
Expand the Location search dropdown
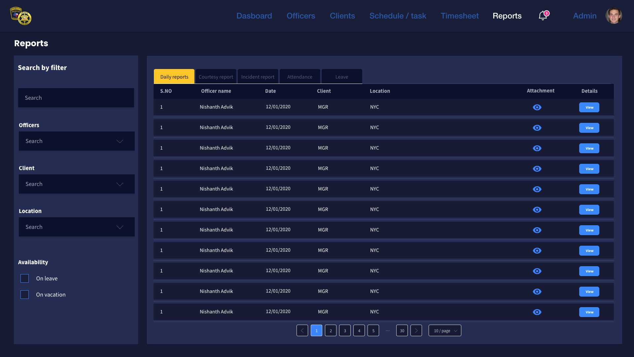(x=77, y=227)
